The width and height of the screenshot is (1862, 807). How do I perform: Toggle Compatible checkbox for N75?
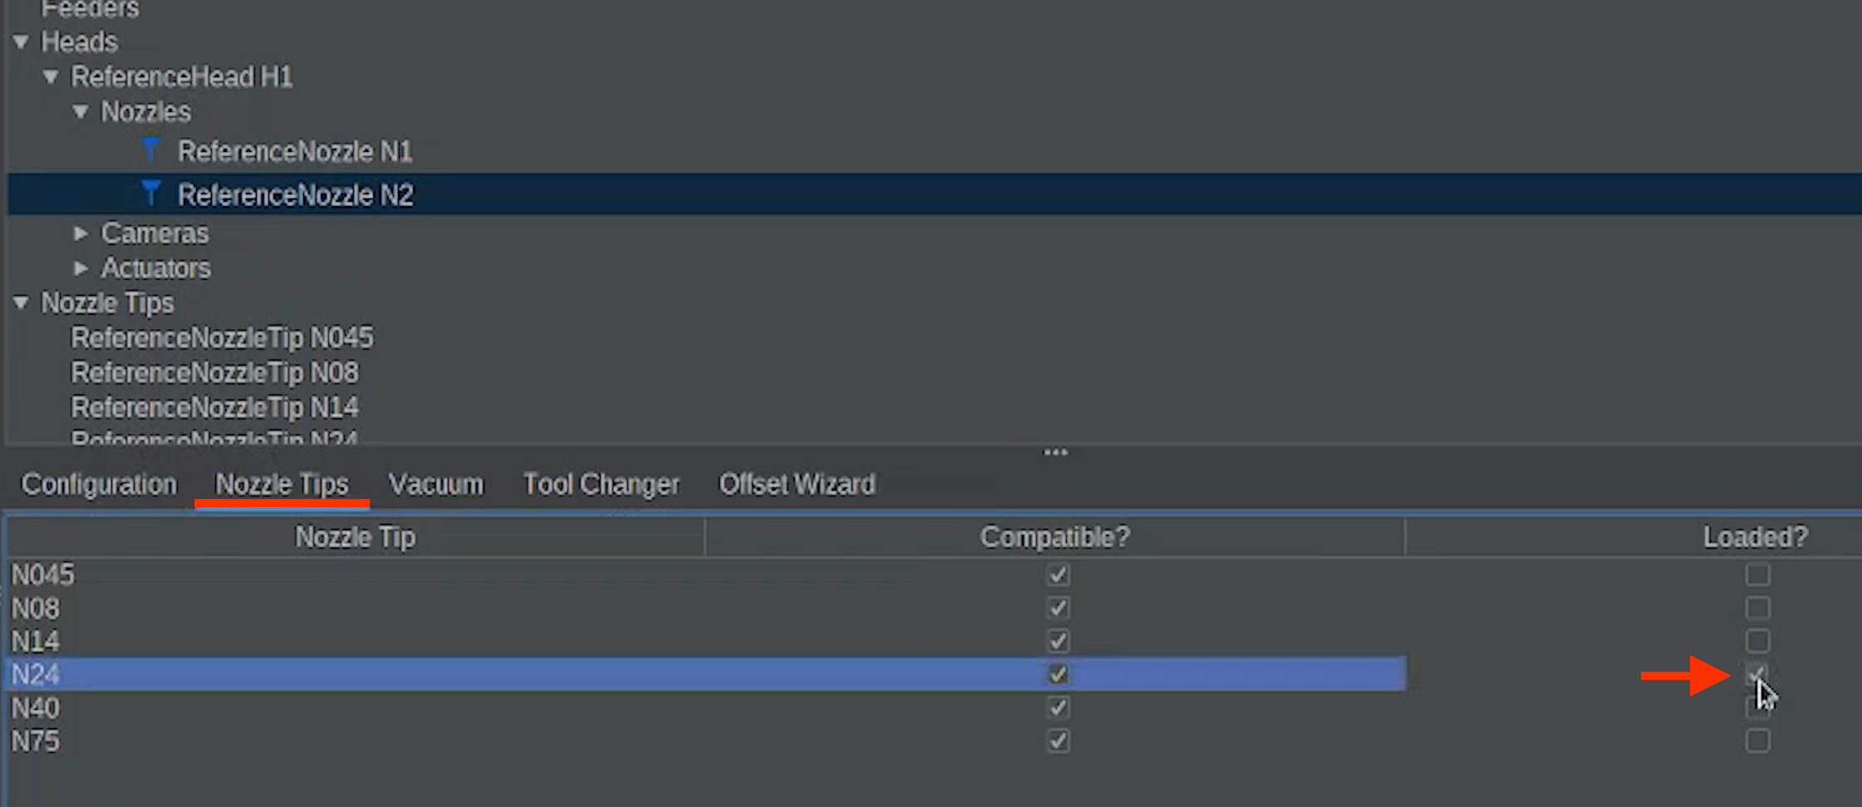click(1058, 741)
